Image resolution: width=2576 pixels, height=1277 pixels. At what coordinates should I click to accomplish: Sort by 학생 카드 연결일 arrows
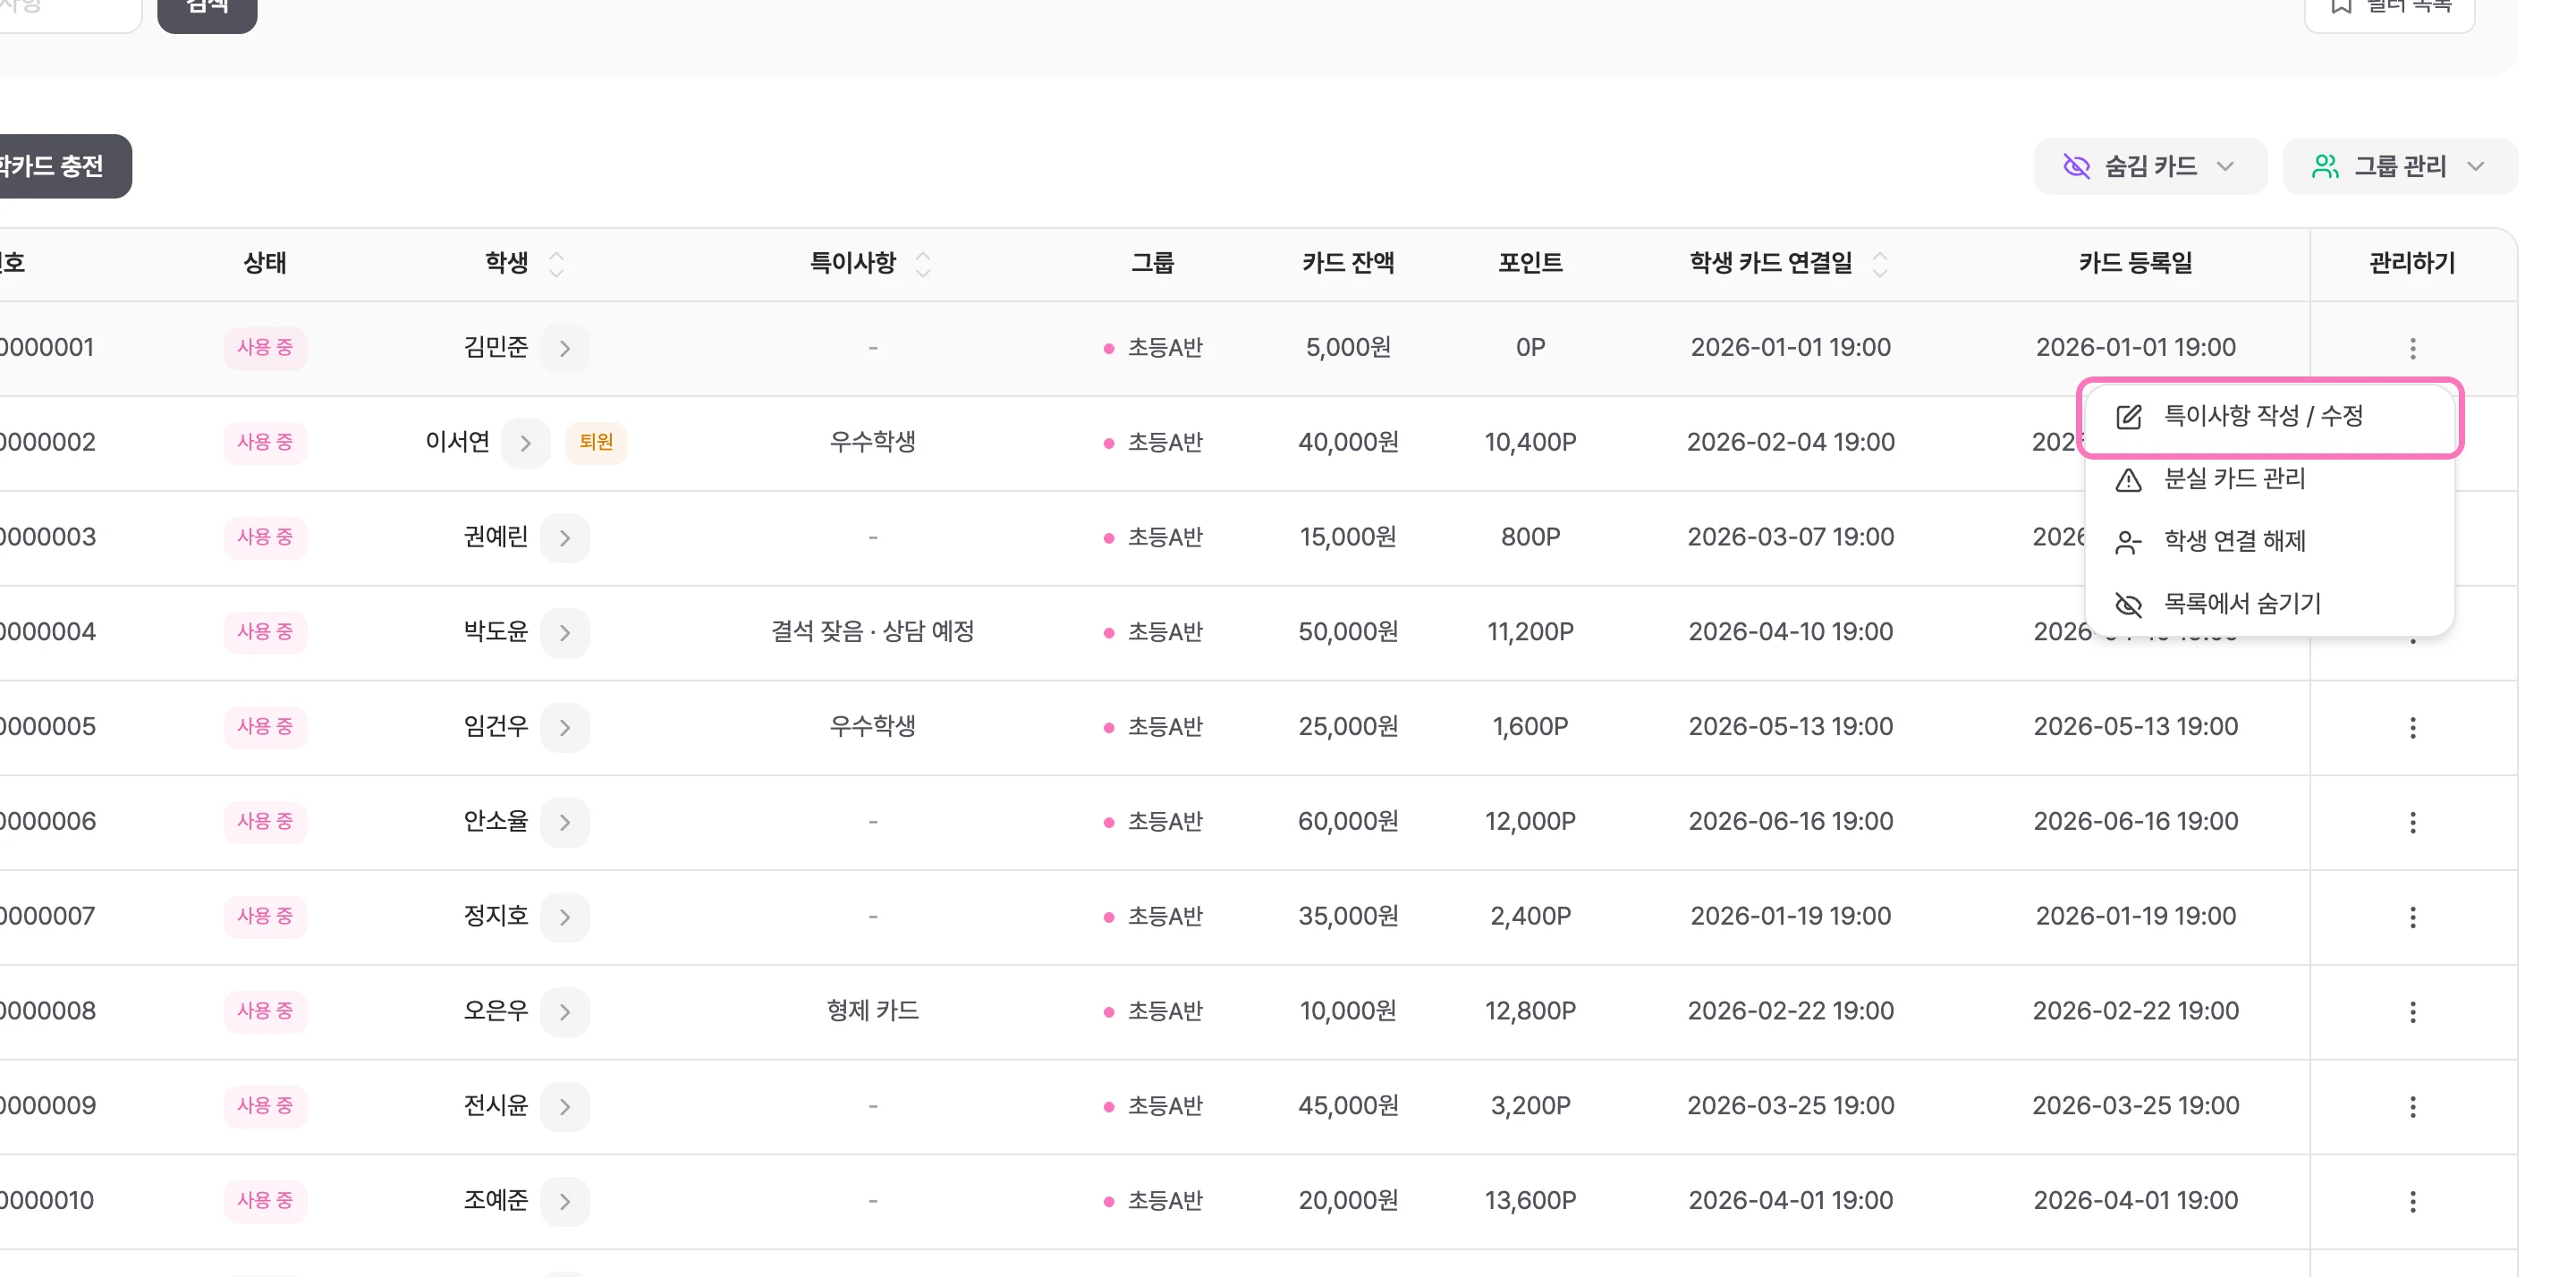tap(1879, 264)
